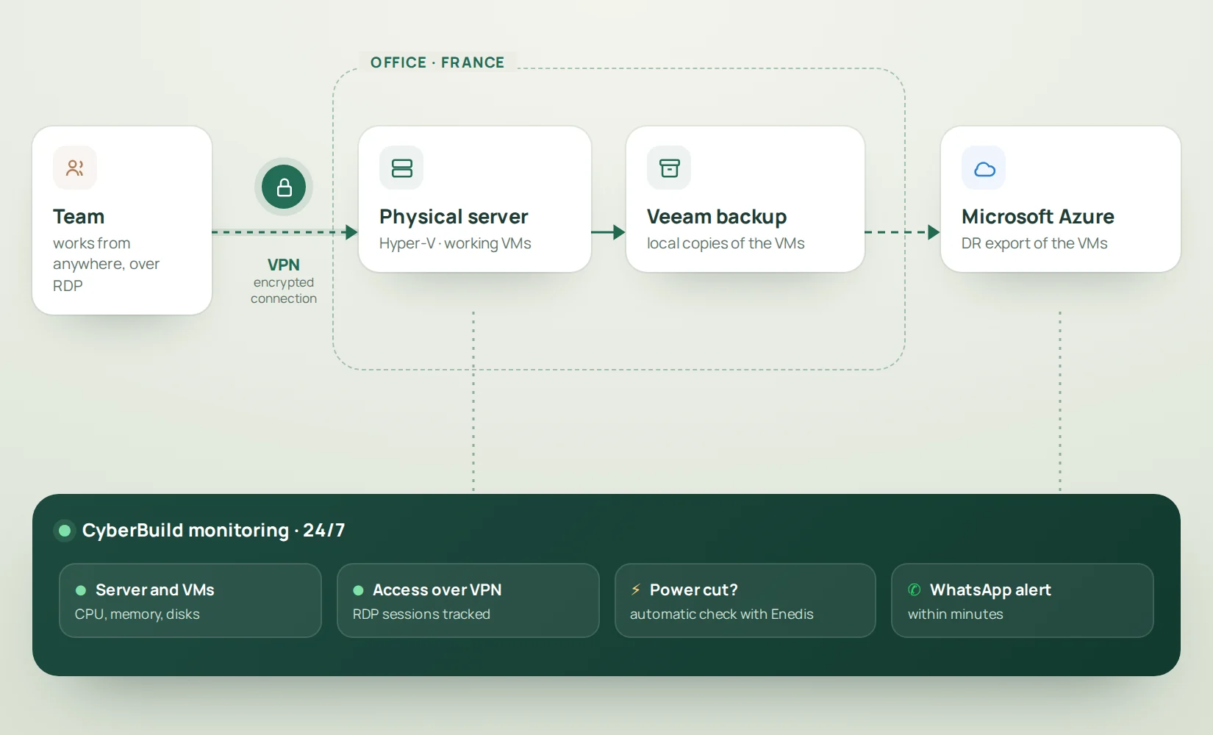This screenshot has width=1213, height=735.
Task: Click 'DR export of the VMs' subtitle
Action: [x=1034, y=243]
